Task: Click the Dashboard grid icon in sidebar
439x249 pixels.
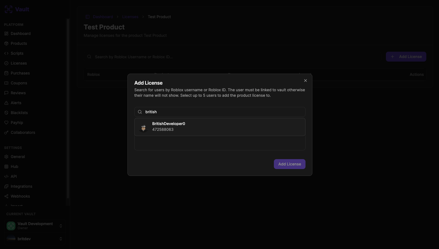Action: 6,34
